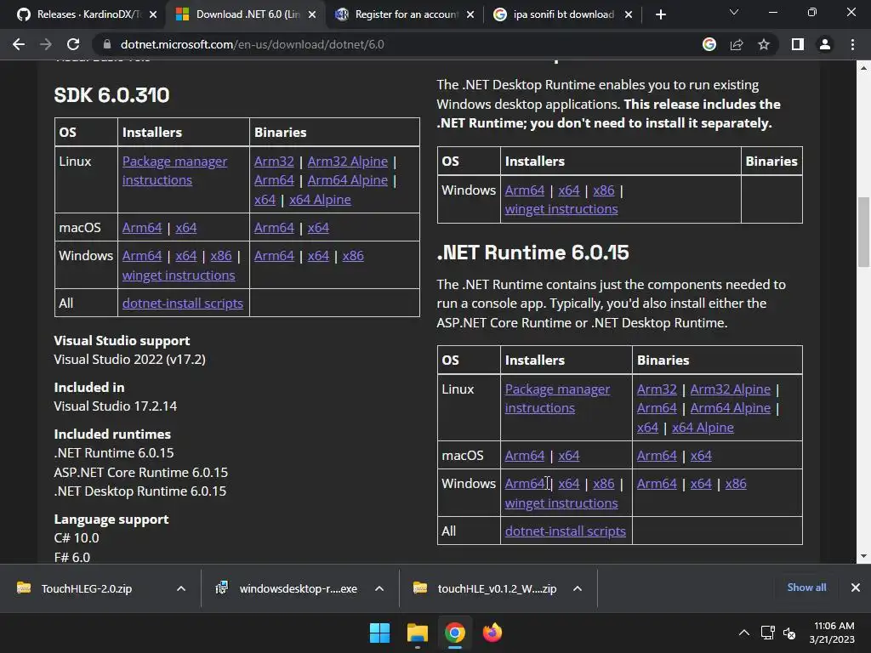Reload the current page
Viewport: 871px width, 653px height.
pos(73,44)
